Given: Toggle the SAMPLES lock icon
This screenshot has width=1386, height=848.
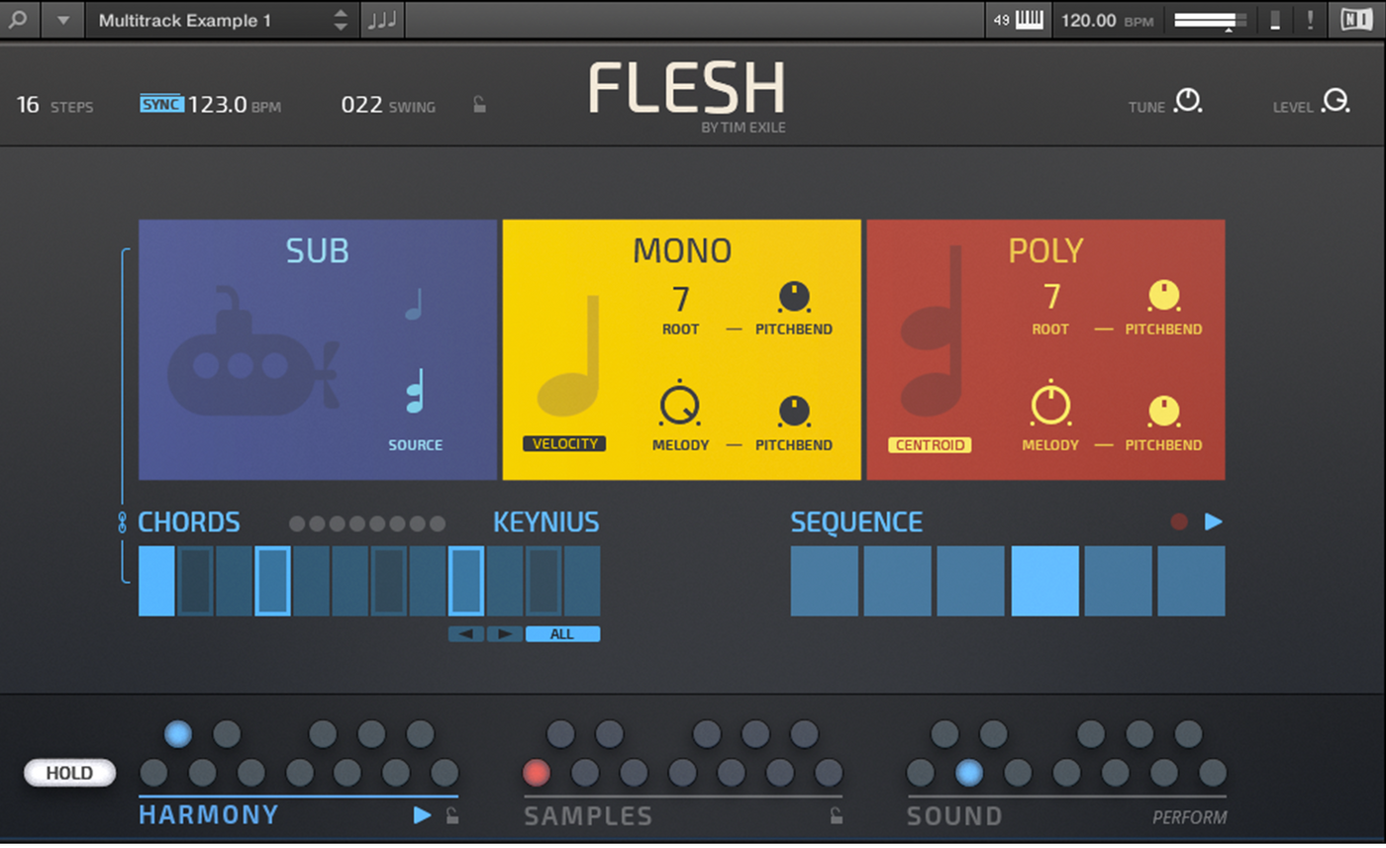Looking at the screenshot, I should (837, 815).
